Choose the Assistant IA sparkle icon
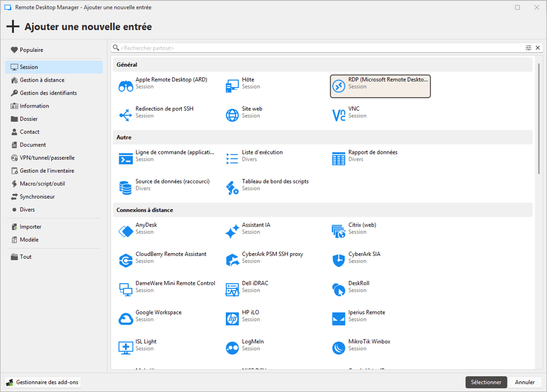This screenshot has height=392, width=547. coord(232,231)
